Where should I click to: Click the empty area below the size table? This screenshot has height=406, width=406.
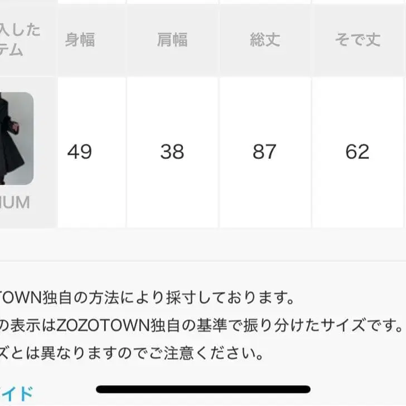[203, 245]
